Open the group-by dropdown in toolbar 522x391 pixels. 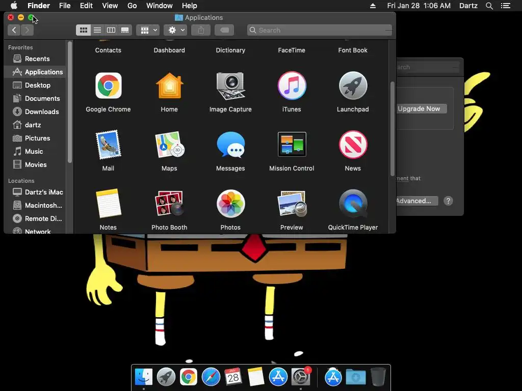[x=148, y=30]
